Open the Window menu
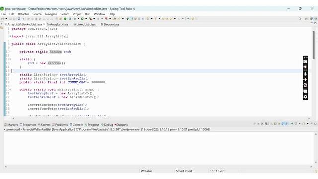Image resolution: width=318 pixels, height=179 pixels. 99,14
